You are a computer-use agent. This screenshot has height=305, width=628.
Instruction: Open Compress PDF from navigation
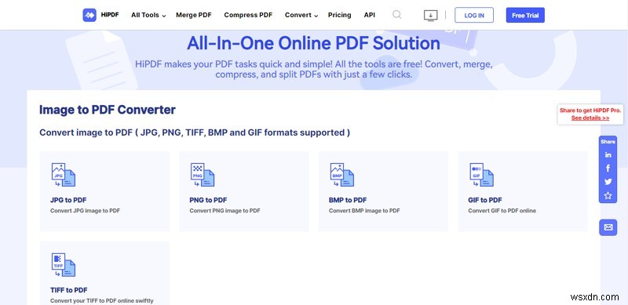[248, 15]
